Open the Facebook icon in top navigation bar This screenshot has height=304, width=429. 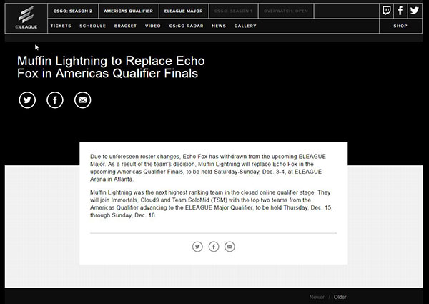(x=400, y=11)
